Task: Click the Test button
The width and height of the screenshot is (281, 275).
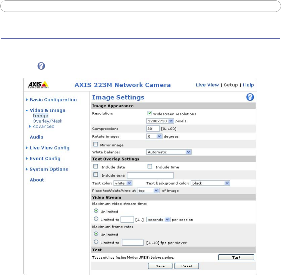Action: (236, 257)
